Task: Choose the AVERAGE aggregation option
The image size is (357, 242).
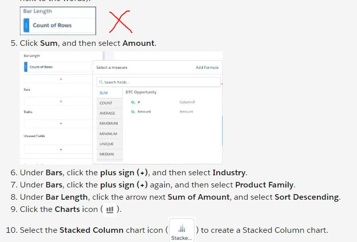Action: tap(107, 113)
